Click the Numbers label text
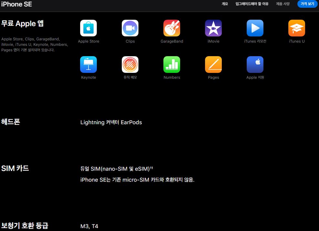The image size is (319, 231). [172, 77]
